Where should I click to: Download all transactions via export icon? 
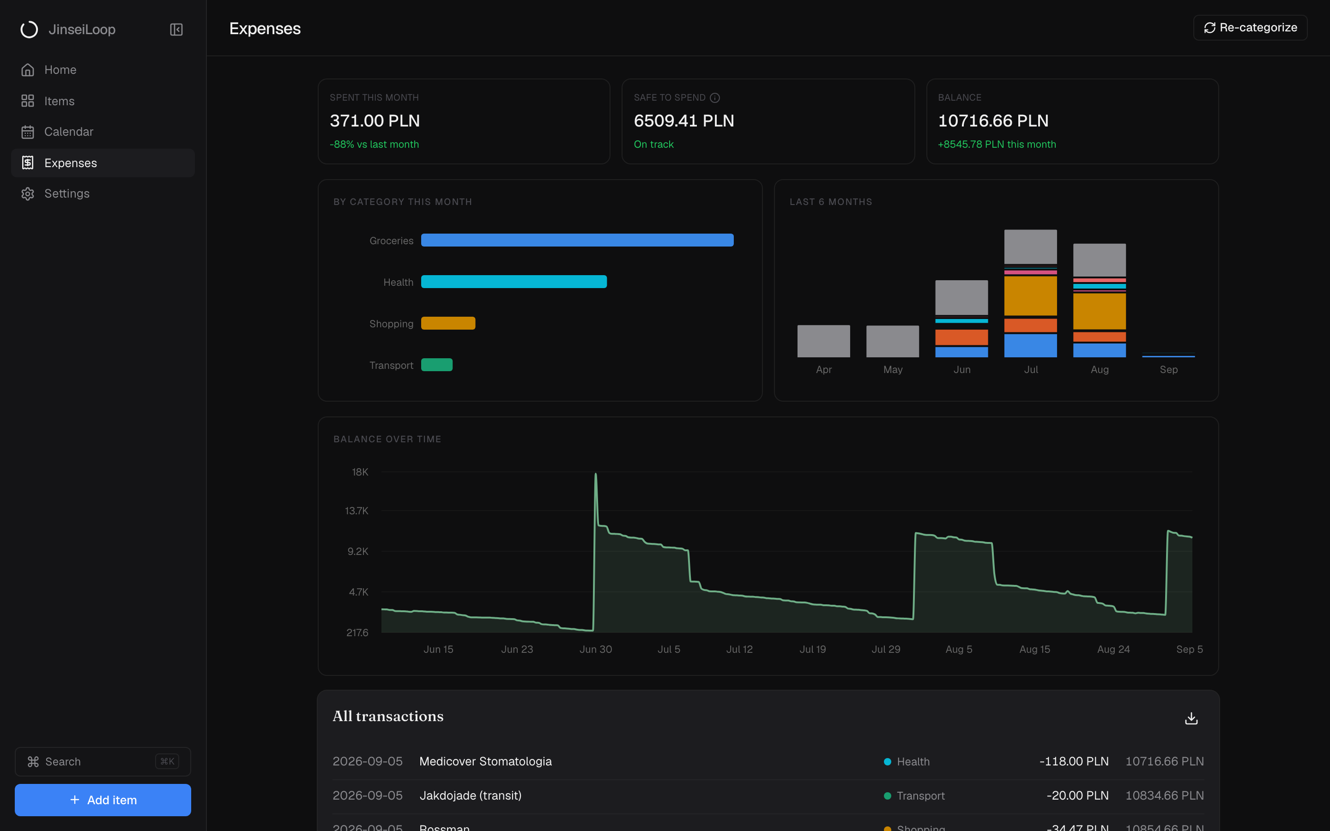click(x=1191, y=718)
